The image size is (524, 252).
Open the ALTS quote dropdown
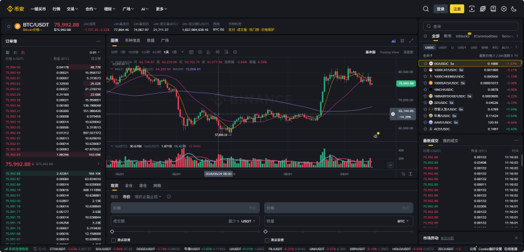508,47
